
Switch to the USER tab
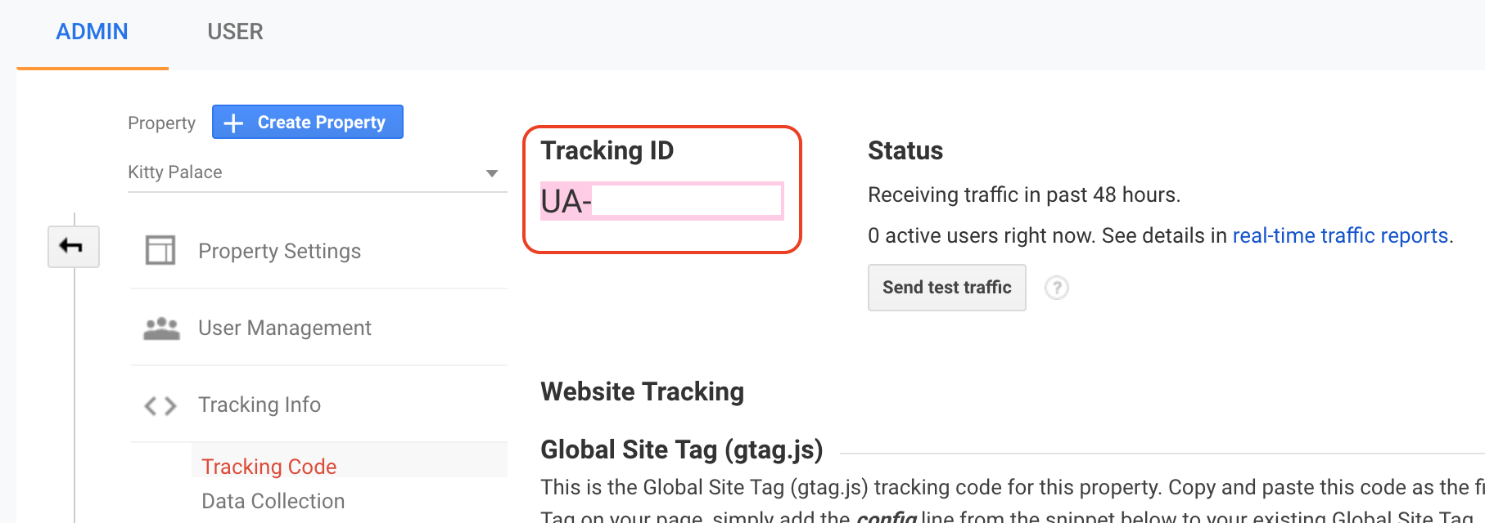click(x=235, y=31)
